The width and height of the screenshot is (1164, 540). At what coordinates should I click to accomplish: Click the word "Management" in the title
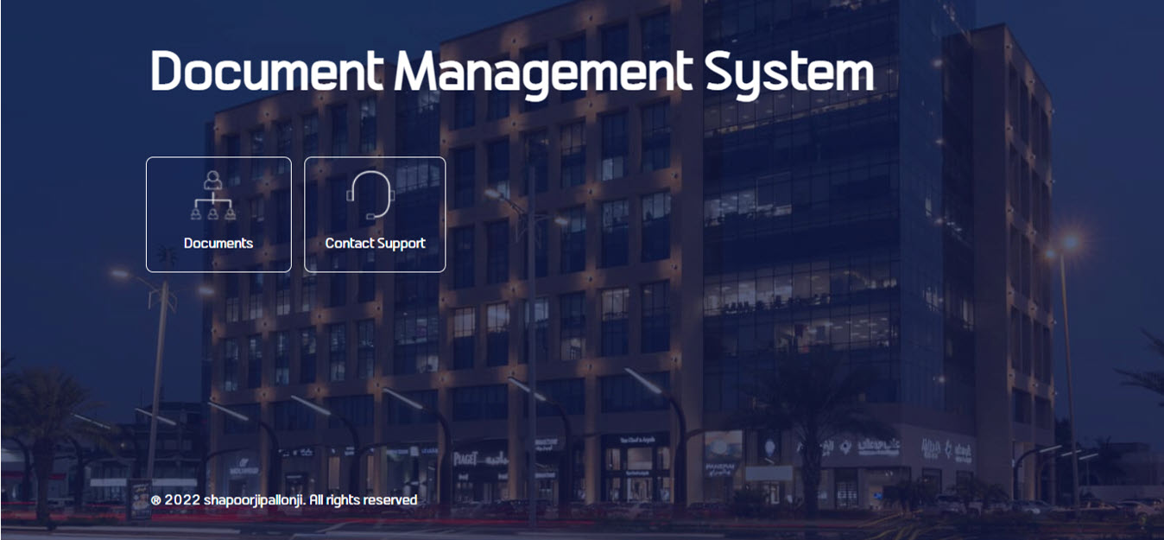click(542, 72)
